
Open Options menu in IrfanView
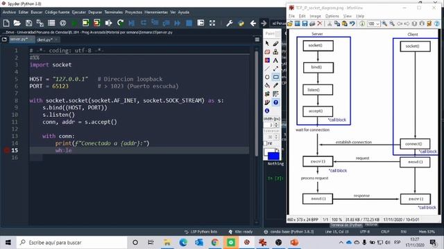click(332, 16)
